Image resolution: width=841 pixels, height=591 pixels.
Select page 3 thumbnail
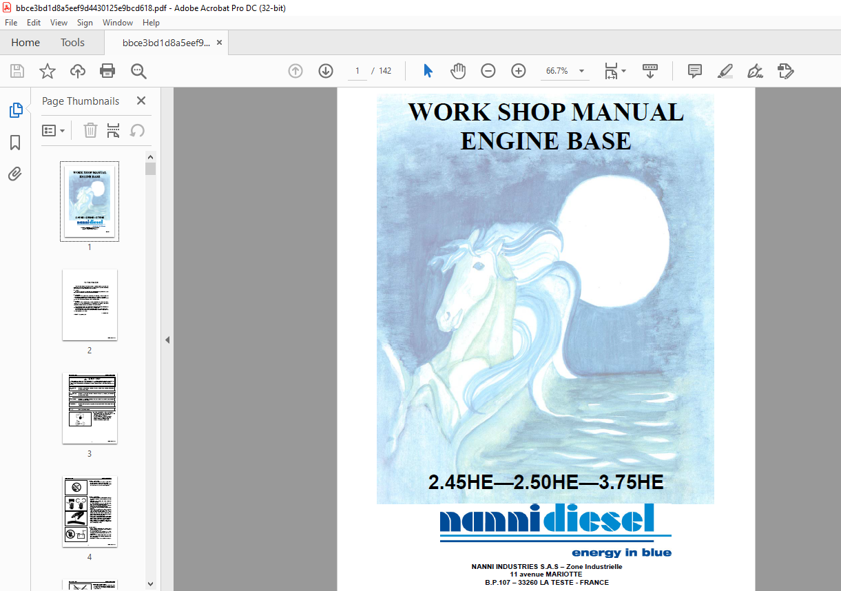point(90,408)
